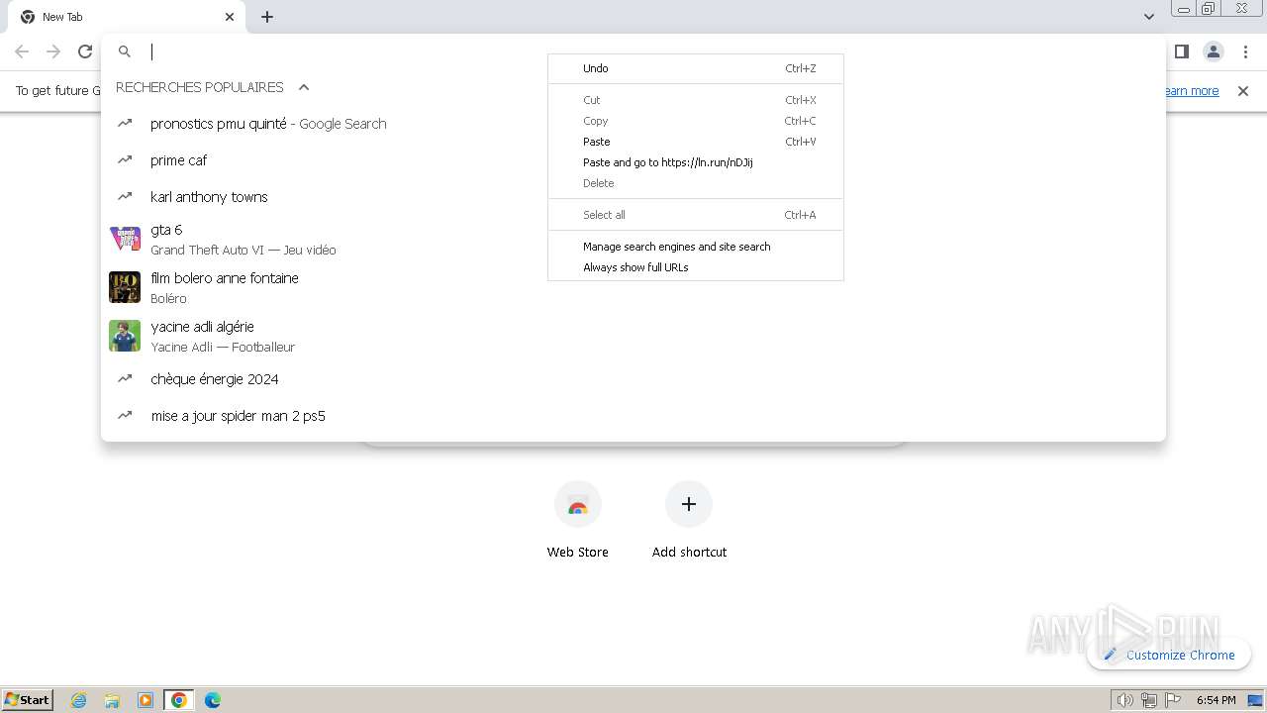Open a new tab with plus button

(x=267, y=17)
